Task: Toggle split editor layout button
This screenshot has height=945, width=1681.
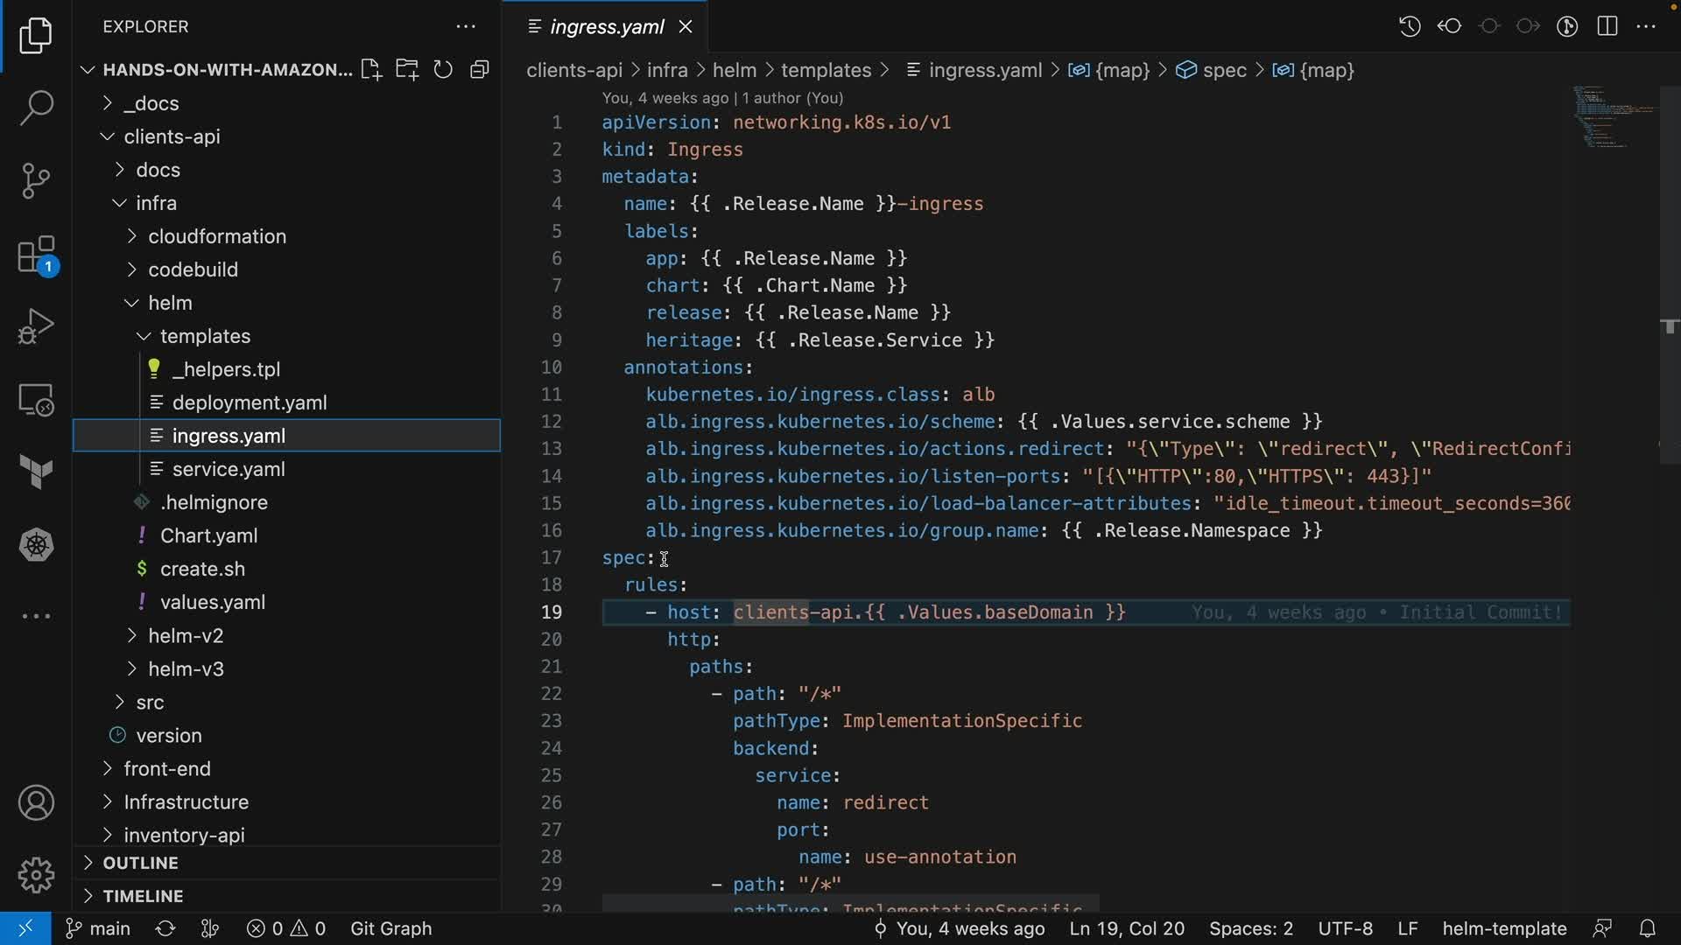Action: pos(1607,26)
